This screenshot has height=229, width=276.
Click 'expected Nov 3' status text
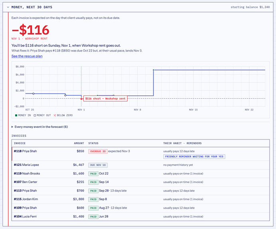coord(119,151)
